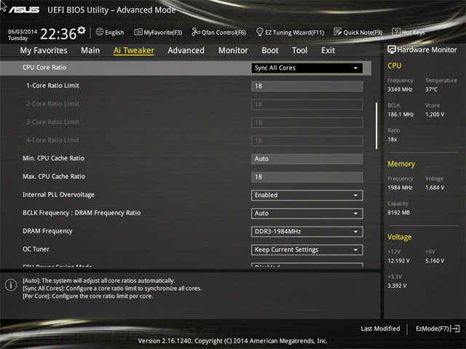Click the info icon in help panel
Viewport: 466px width, 349px height.
coord(11,285)
